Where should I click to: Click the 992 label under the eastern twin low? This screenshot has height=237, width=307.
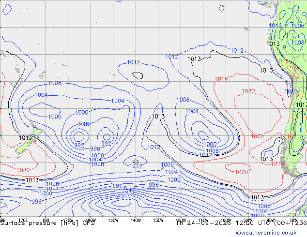pyautogui.click(x=107, y=143)
